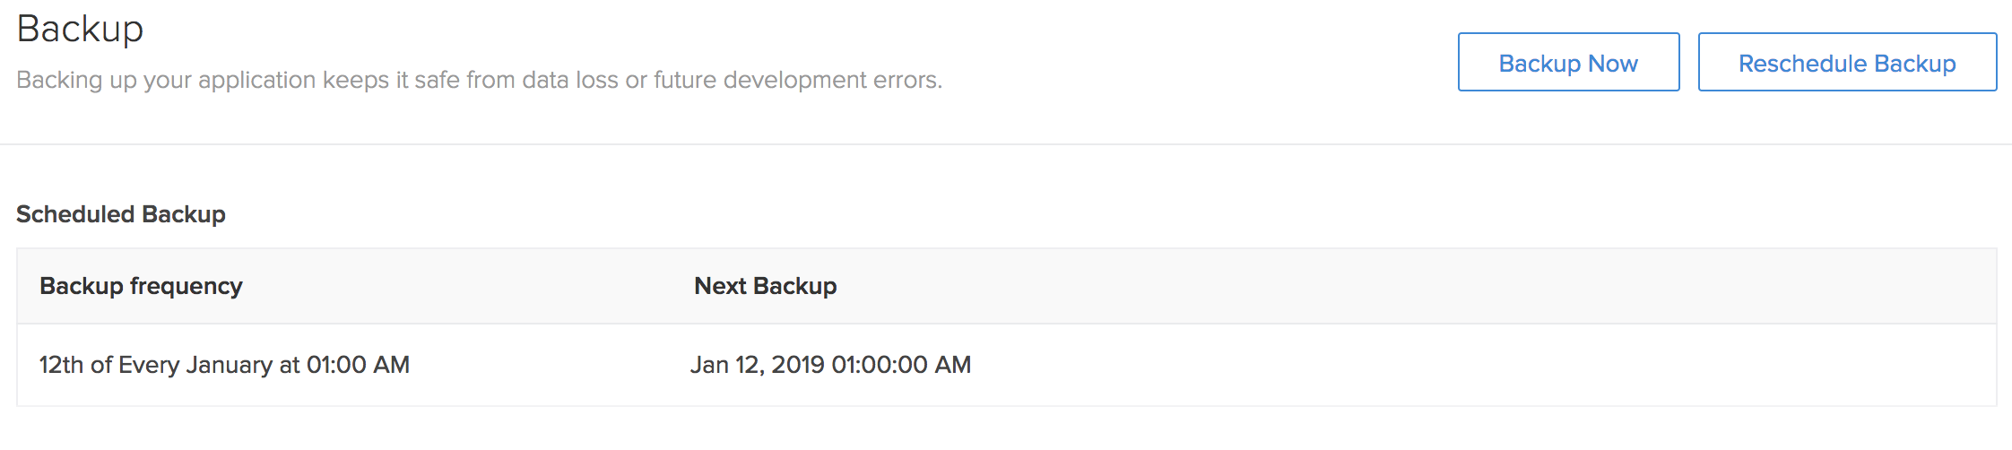Click the Scheduled Backup section heading

coord(121,214)
